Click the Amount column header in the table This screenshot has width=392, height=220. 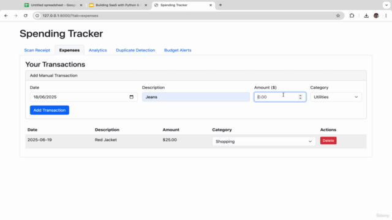click(171, 130)
